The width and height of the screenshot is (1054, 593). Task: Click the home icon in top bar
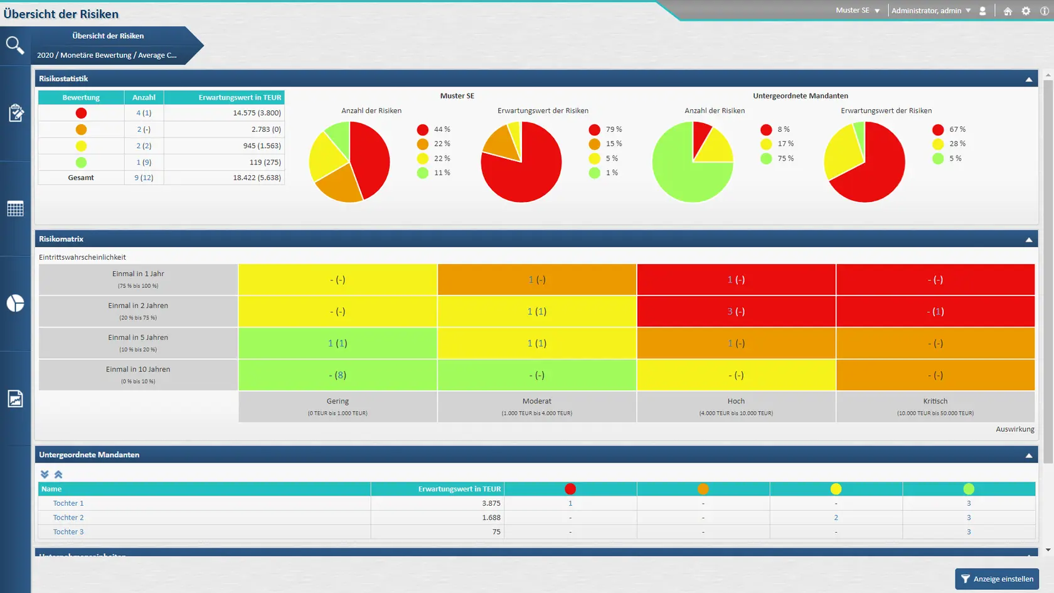point(1008,11)
